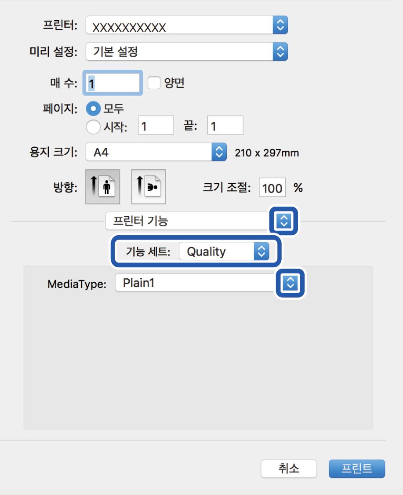Viewport: 403px width, 495px height.
Task: Open the 미리 설정 기본 설정 dropdown
Action: (179, 51)
